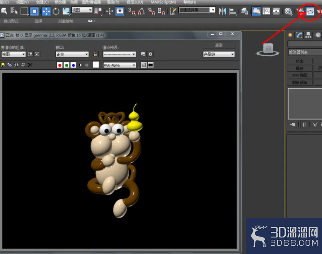Open the 自定义(U) menu
322x254 pixels.
pyautogui.click(x=135, y=2)
